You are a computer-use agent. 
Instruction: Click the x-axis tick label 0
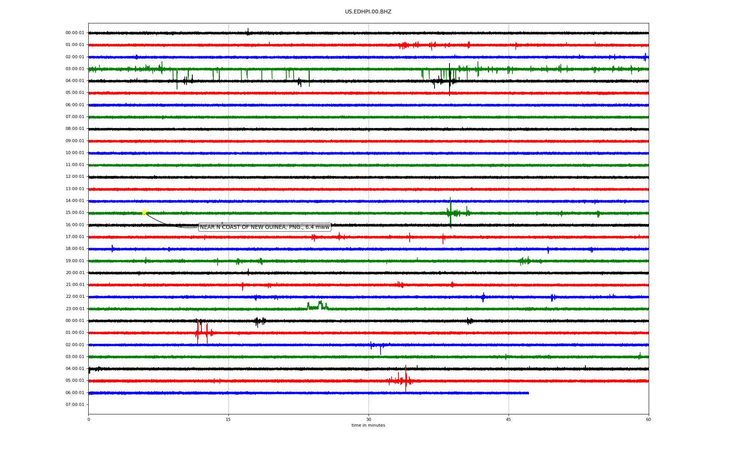point(89,419)
